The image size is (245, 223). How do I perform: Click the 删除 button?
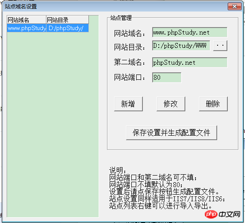point(213,104)
